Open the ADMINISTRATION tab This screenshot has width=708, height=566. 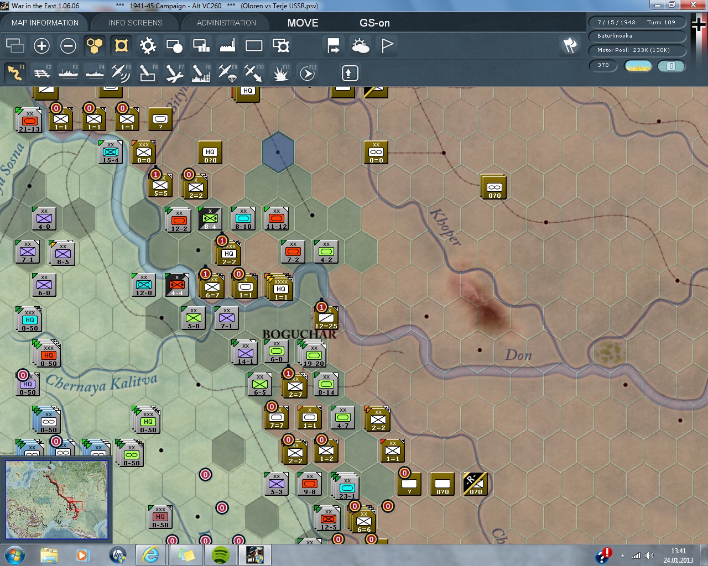(x=226, y=23)
